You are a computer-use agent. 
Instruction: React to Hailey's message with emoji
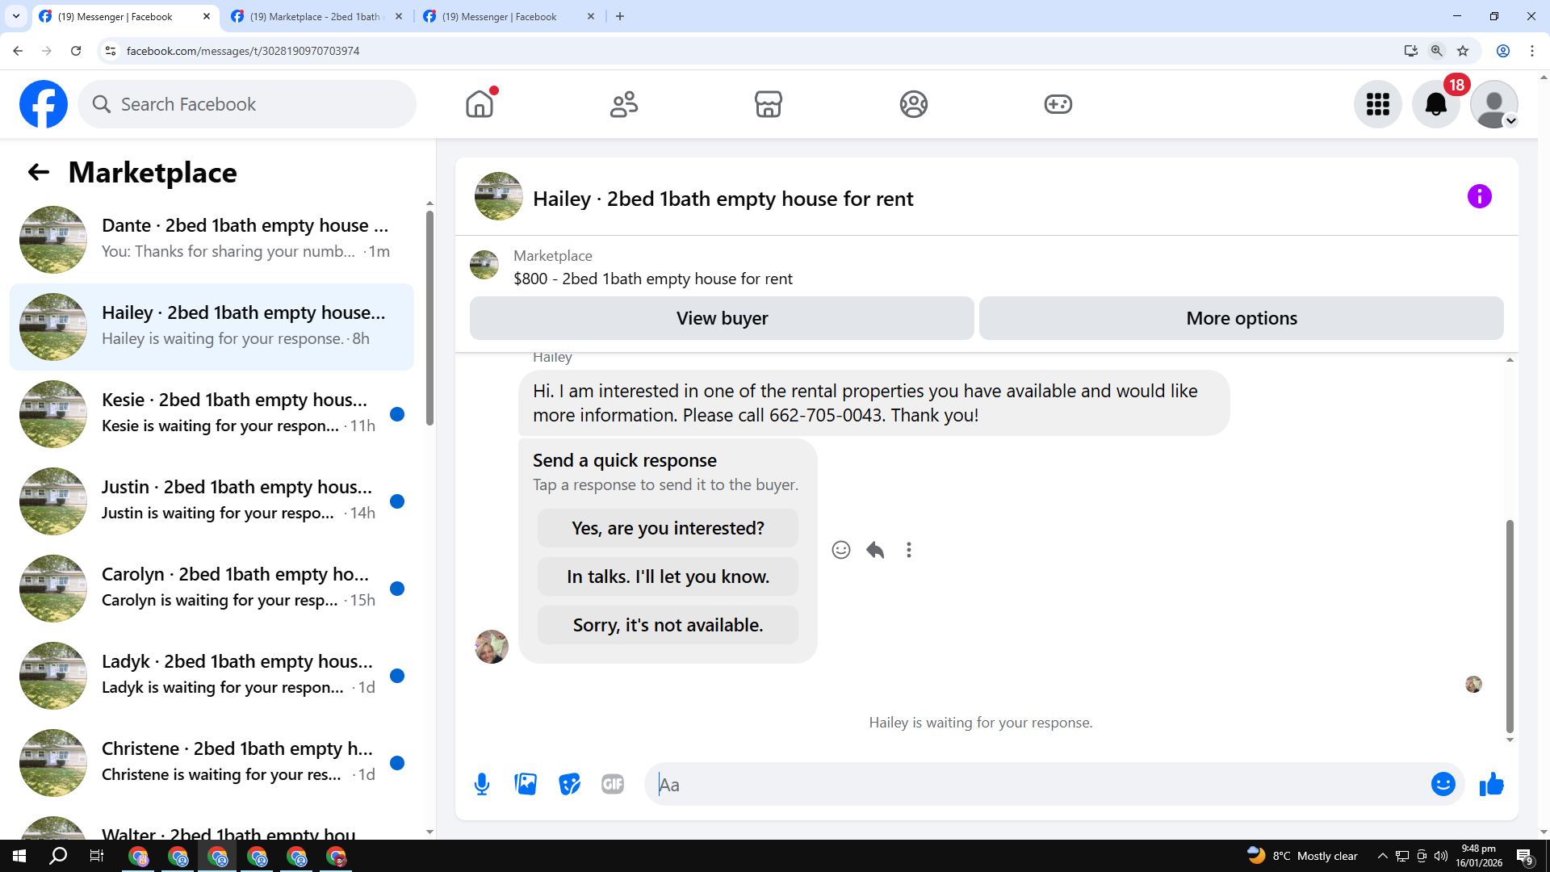(841, 550)
